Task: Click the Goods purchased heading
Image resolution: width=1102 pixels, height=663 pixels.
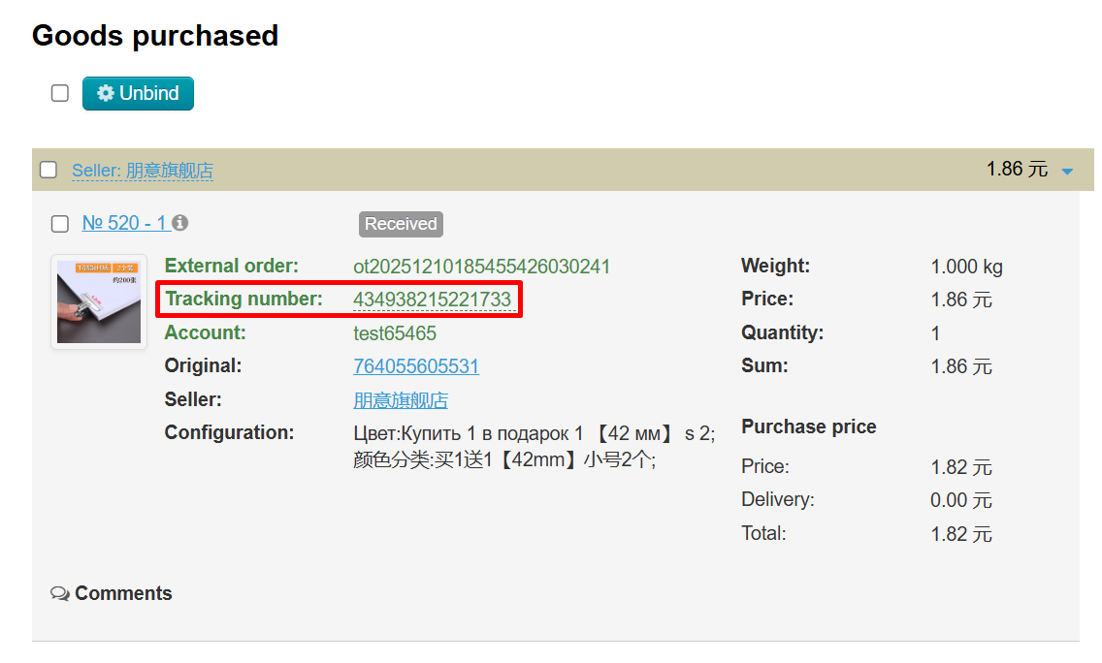Action: point(155,36)
